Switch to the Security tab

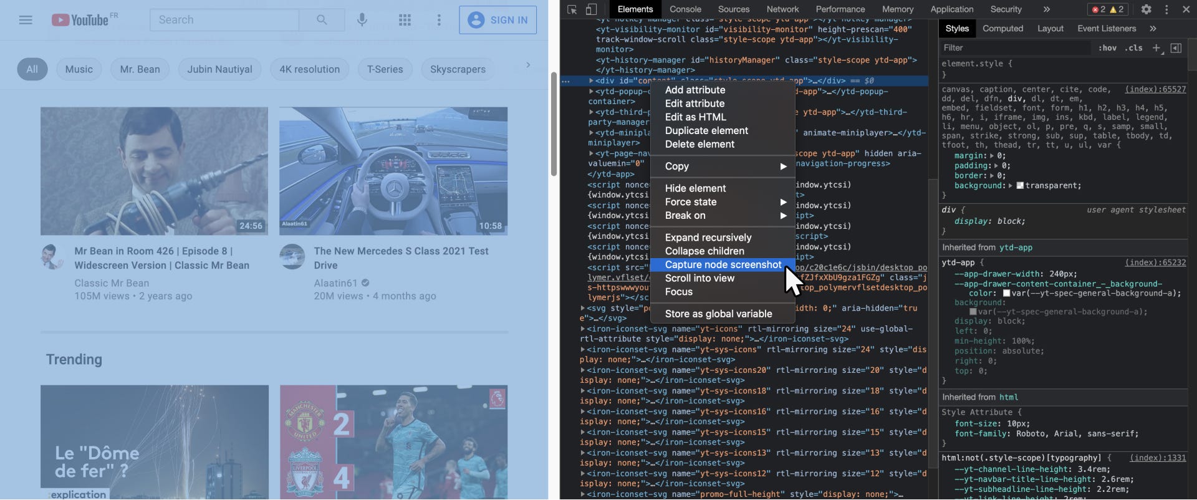click(x=1006, y=9)
